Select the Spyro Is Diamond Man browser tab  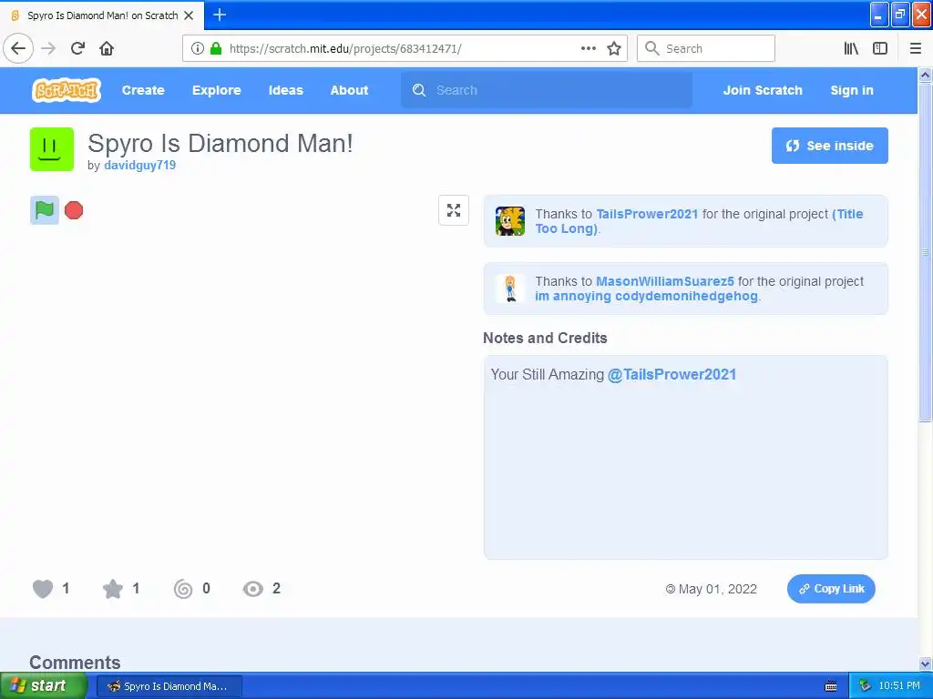point(102,15)
